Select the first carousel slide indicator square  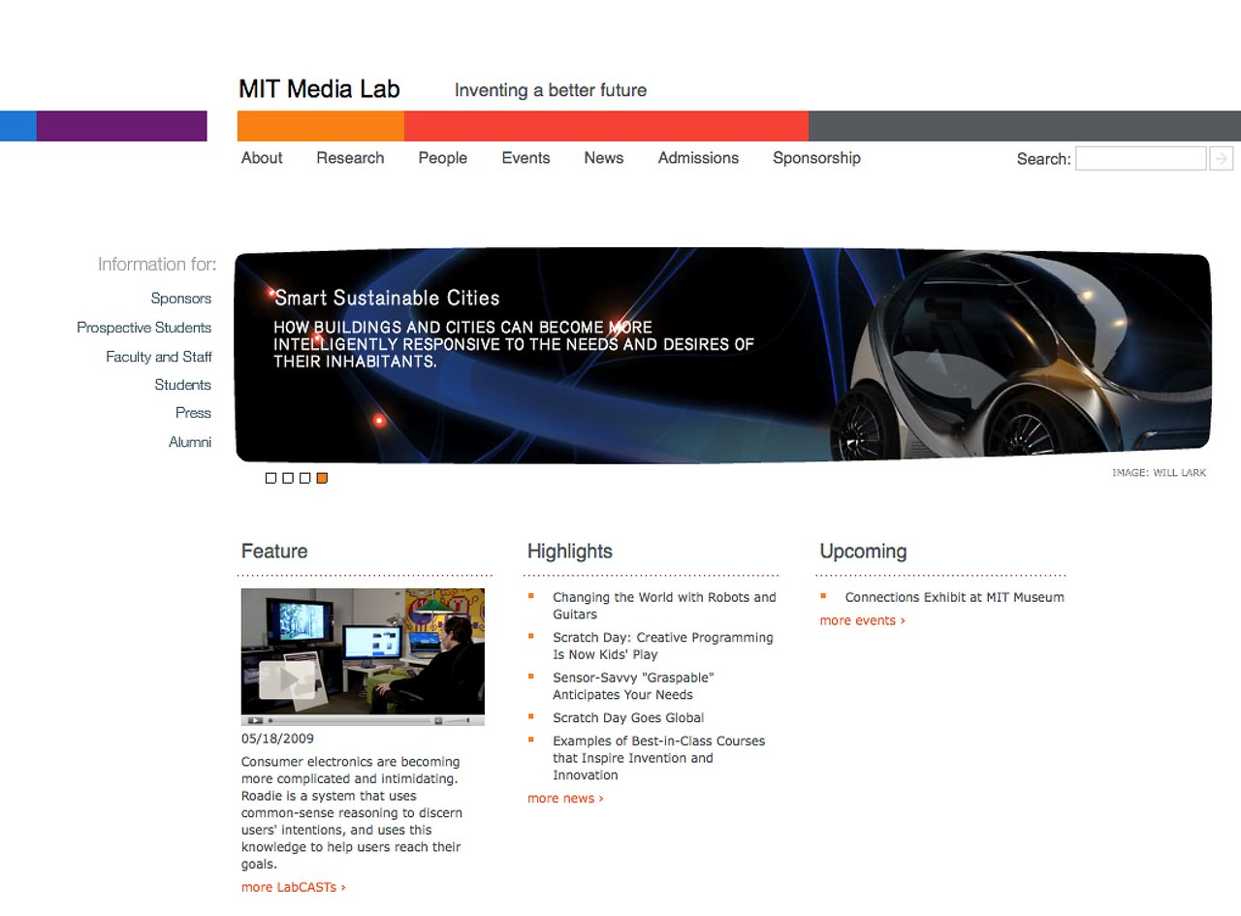click(271, 477)
